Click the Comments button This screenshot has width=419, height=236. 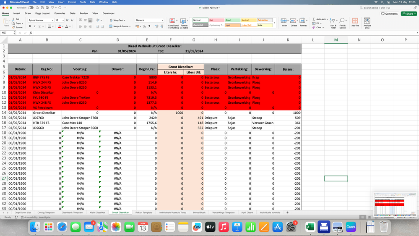[389, 13]
